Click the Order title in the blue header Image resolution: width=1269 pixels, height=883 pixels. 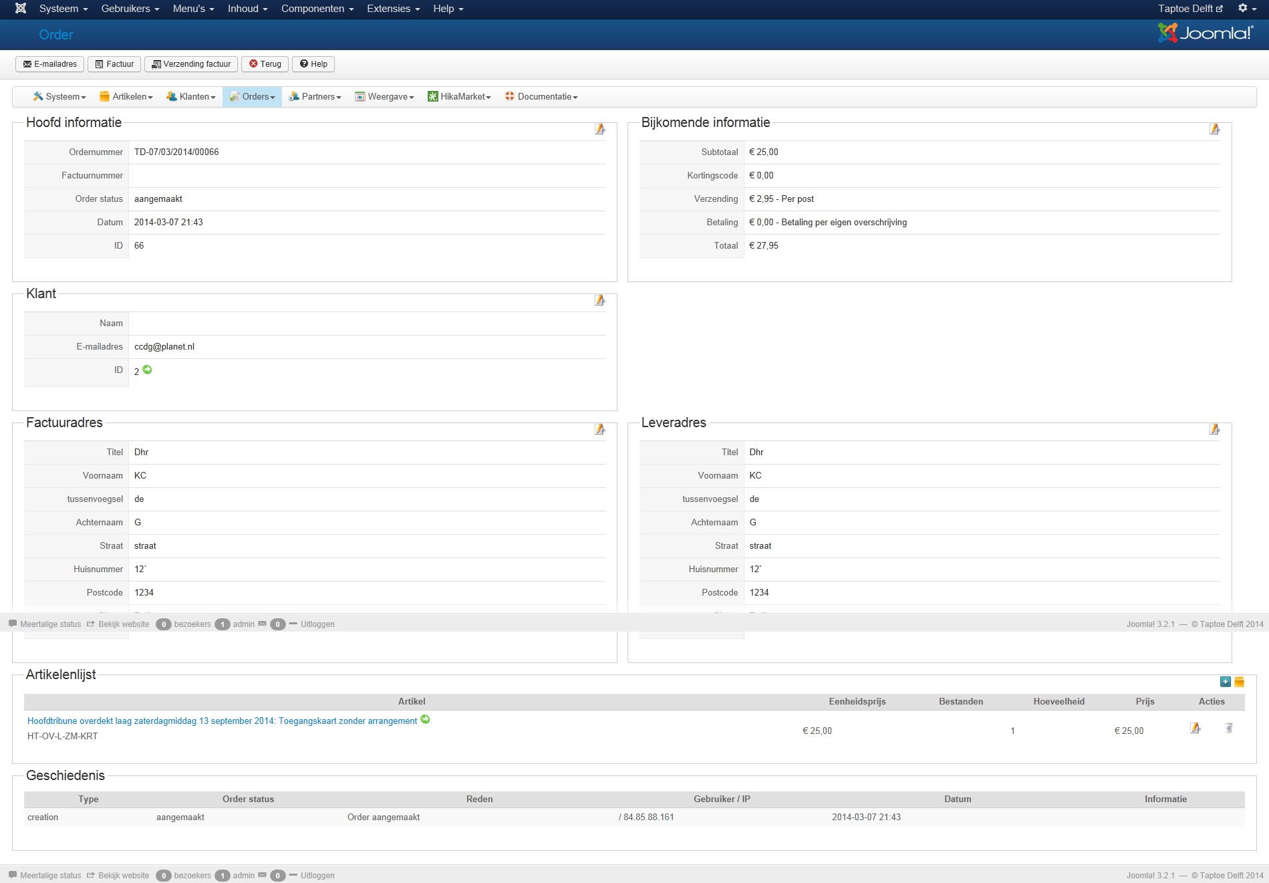tap(56, 35)
